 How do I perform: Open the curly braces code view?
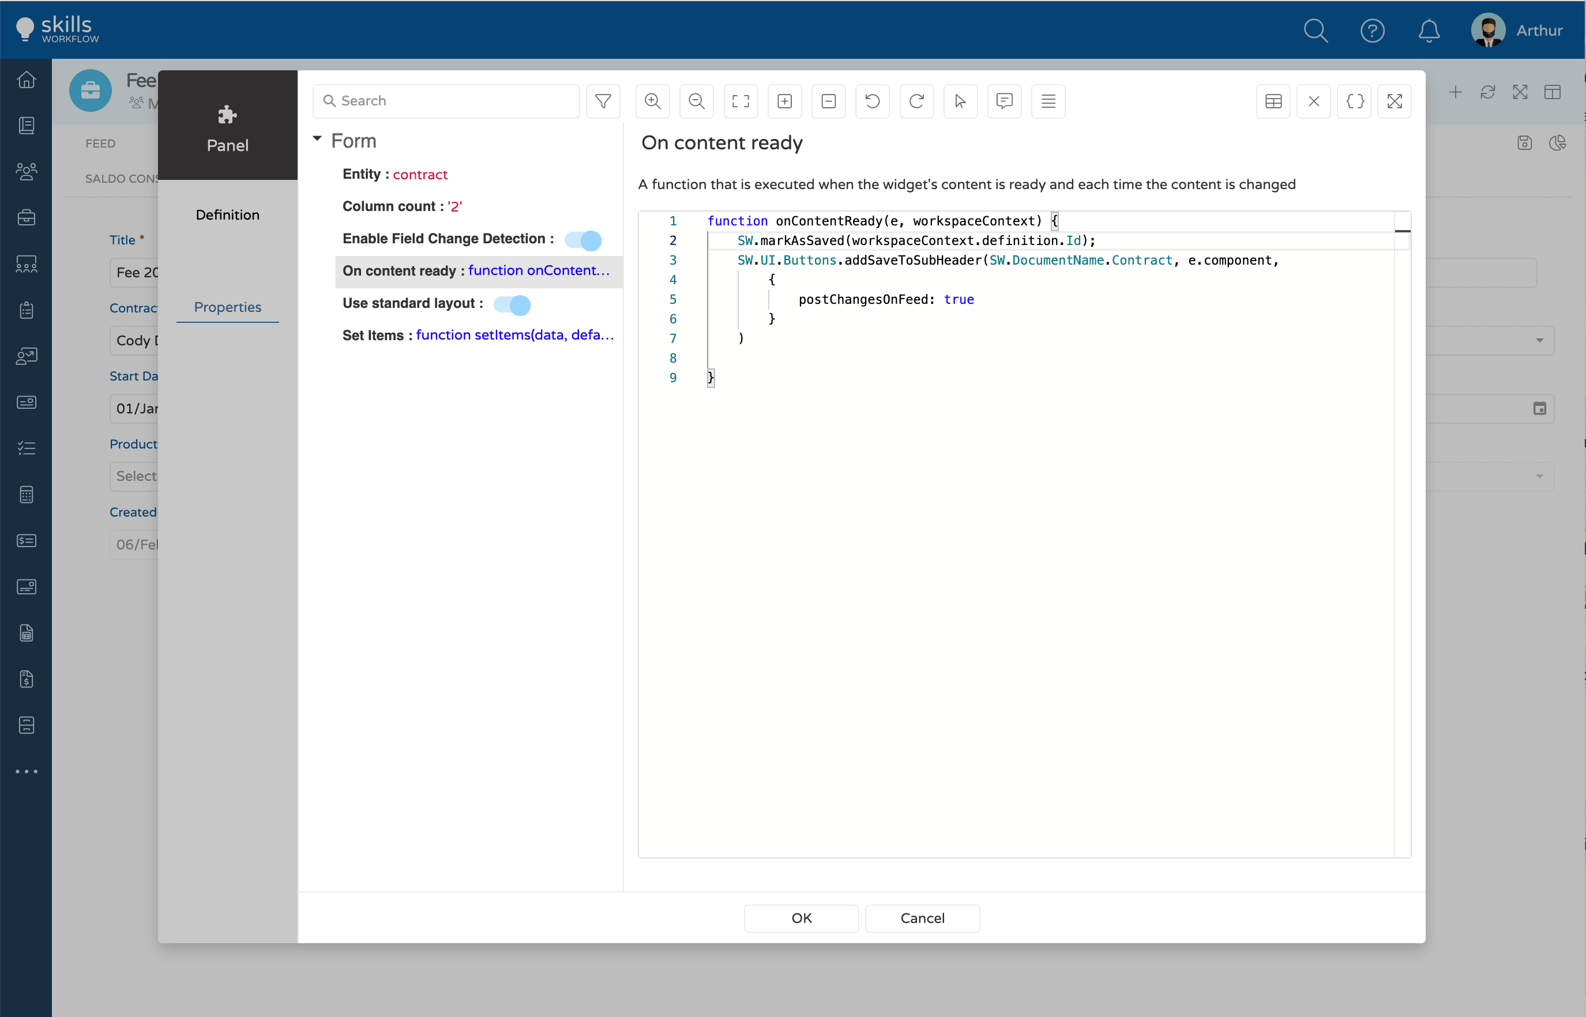(1354, 101)
